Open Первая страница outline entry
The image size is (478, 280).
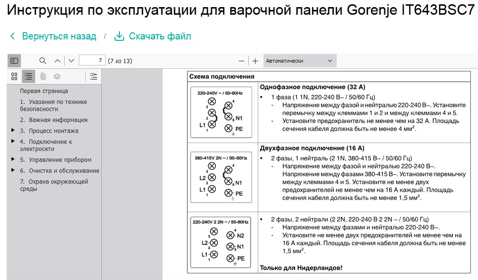[x=44, y=91]
